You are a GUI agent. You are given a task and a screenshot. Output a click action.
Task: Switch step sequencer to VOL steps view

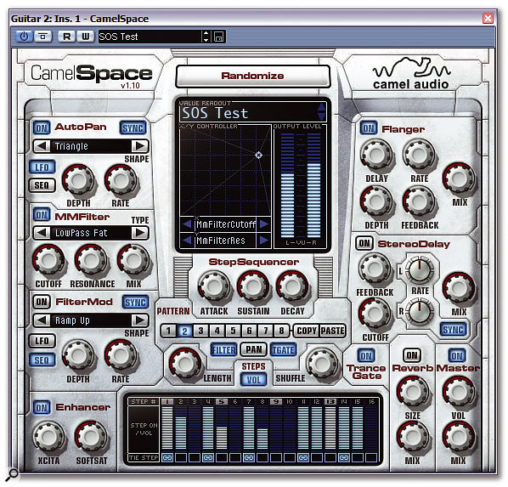click(x=253, y=379)
